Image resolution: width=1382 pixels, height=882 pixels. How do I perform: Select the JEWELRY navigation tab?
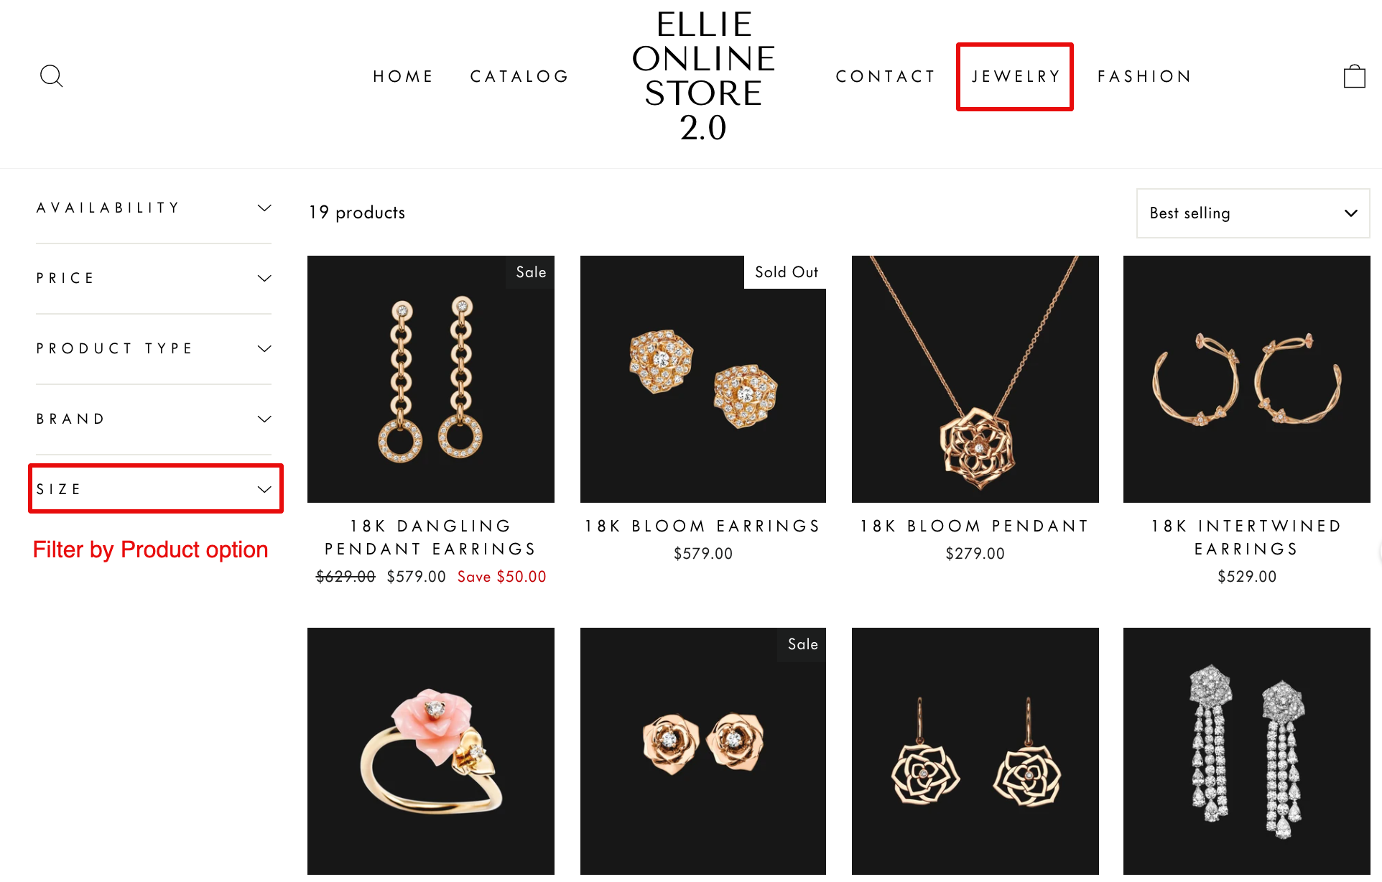1016,75
